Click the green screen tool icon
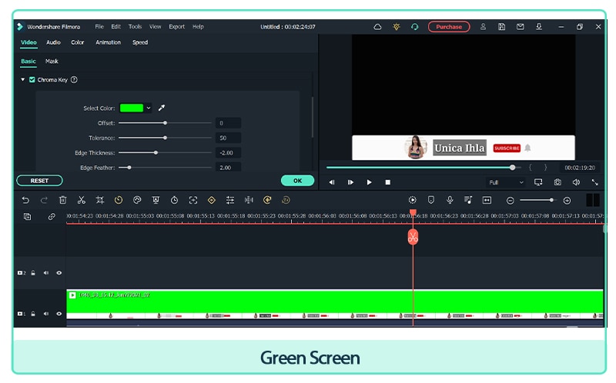The height and width of the screenshot is (383, 616). (x=156, y=200)
